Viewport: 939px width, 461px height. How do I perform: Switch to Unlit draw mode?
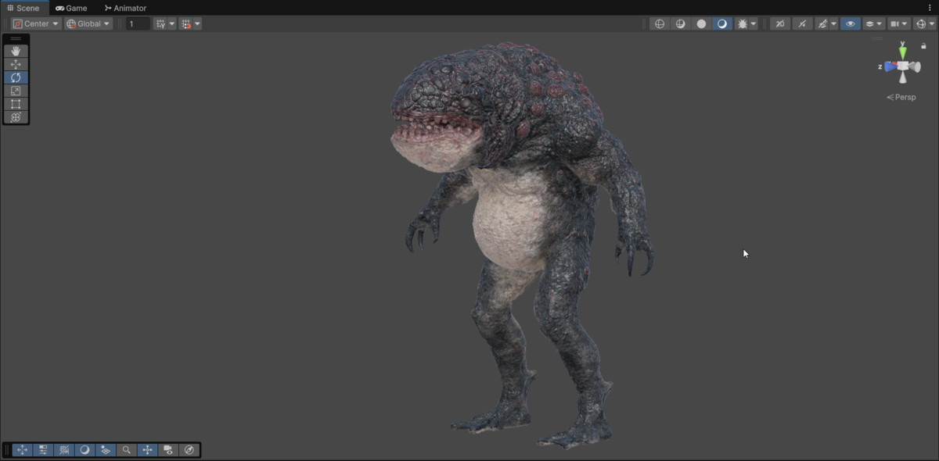tap(701, 23)
